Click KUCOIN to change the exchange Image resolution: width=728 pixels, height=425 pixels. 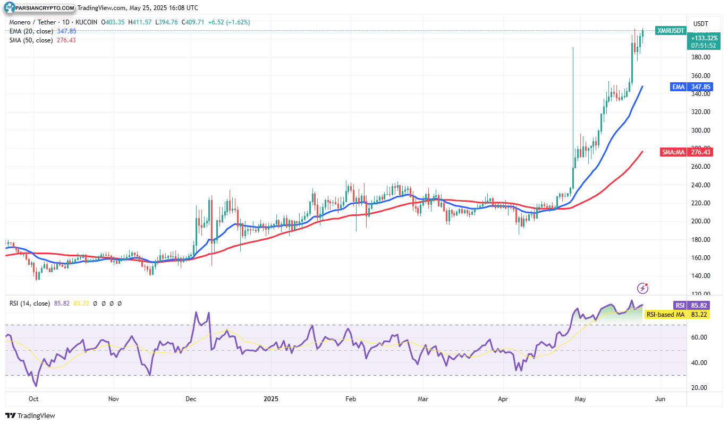(x=87, y=22)
